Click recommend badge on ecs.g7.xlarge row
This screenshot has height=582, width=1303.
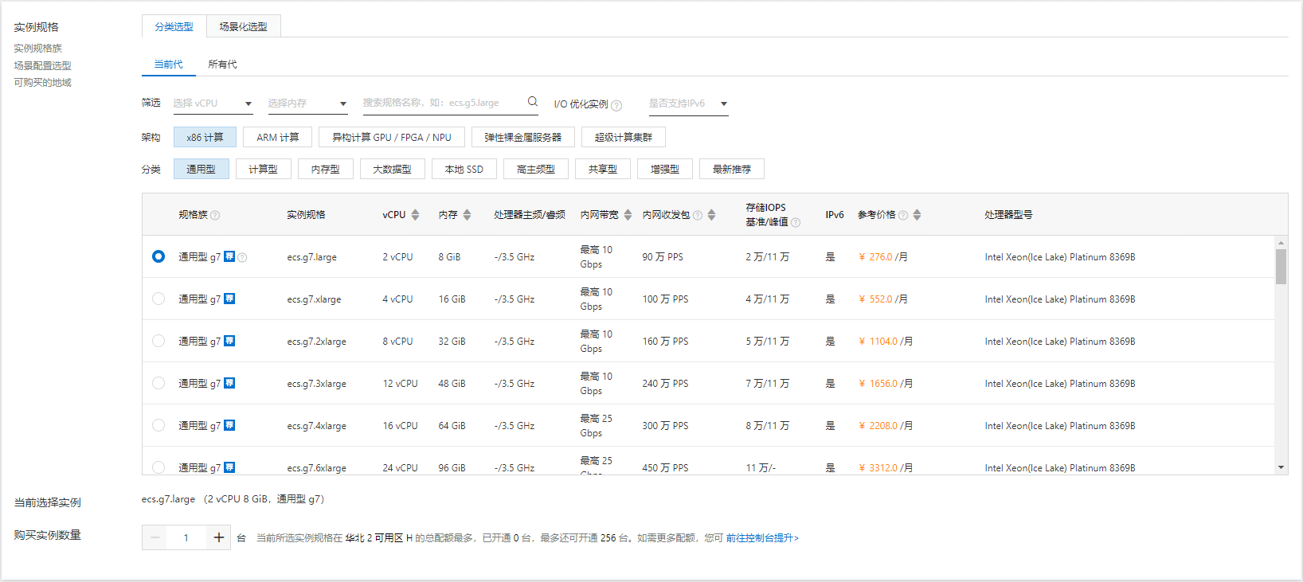tap(229, 299)
